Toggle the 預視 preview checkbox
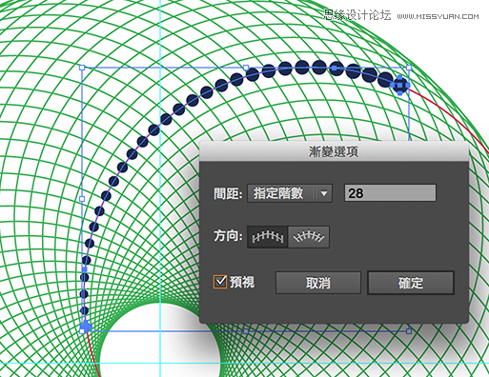 220,282
